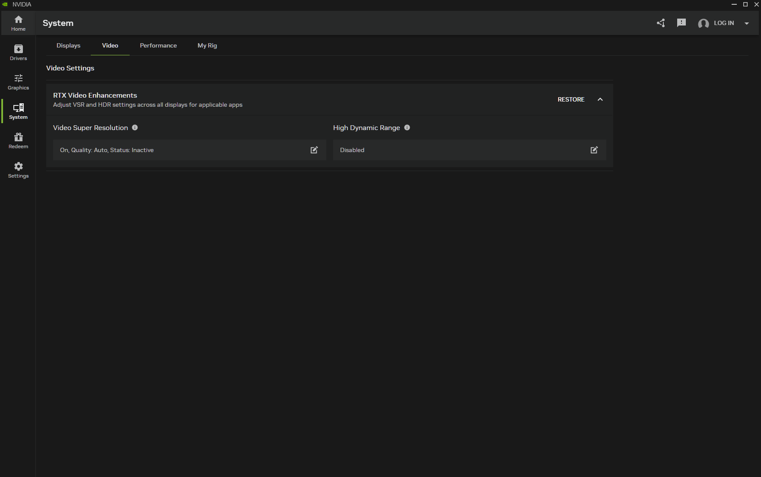Viewport: 761px width, 477px height.
Task: Close the NVIDIA window
Action: (x=756, y=4)
